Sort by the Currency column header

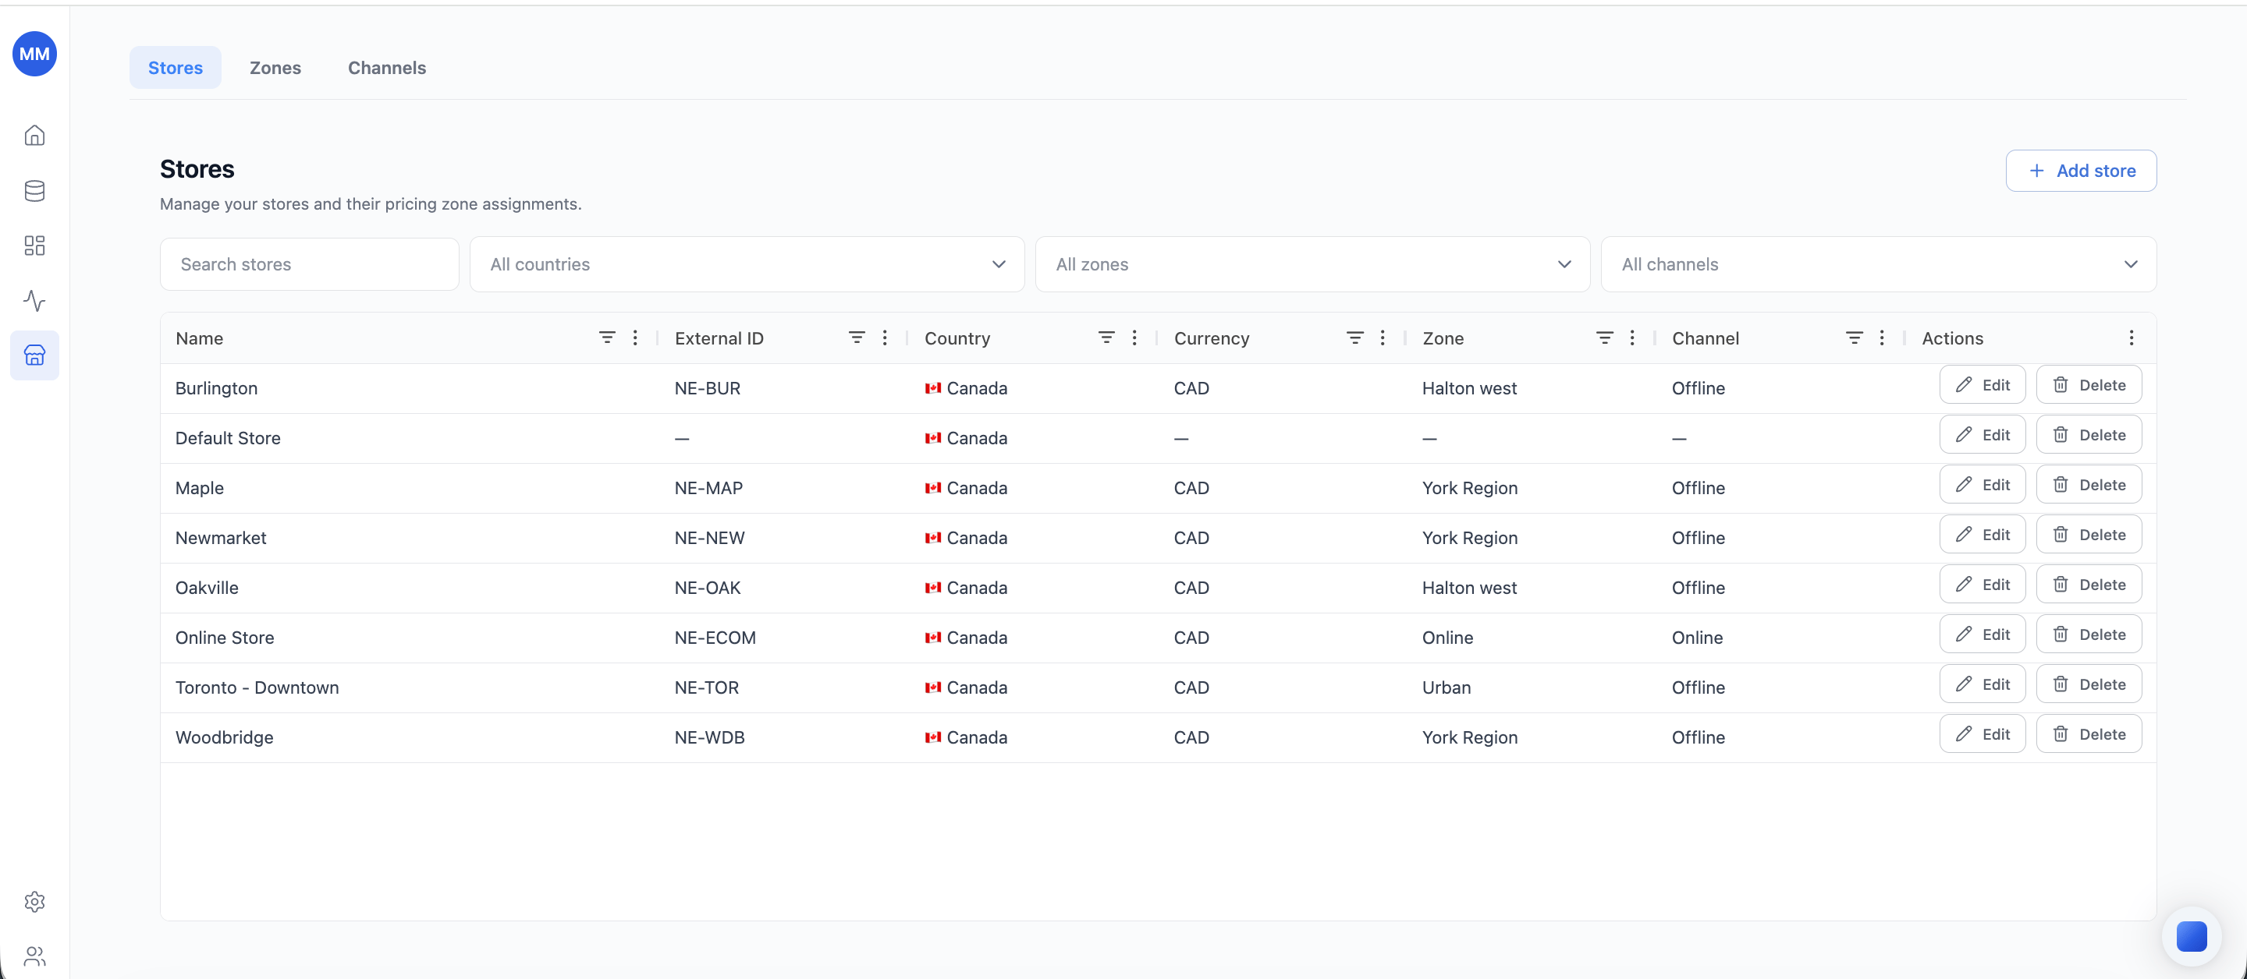(1212, 338)
